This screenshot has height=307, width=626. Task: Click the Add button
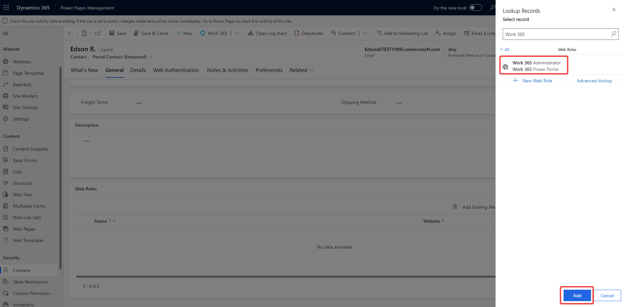pyautogui.click(x=577, y=296)
